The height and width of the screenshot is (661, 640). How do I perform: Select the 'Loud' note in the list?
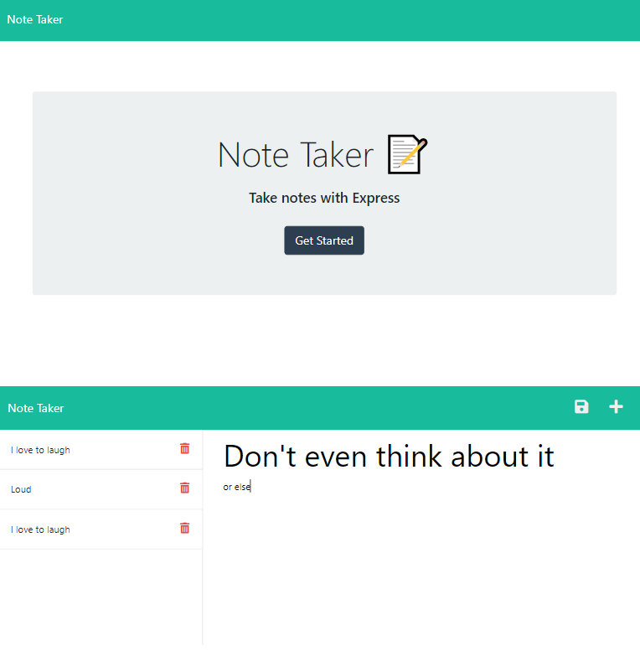[22, 489]
